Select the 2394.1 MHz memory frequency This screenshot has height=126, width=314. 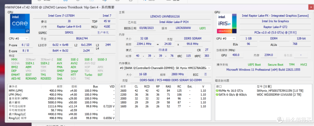coord(144,44)
